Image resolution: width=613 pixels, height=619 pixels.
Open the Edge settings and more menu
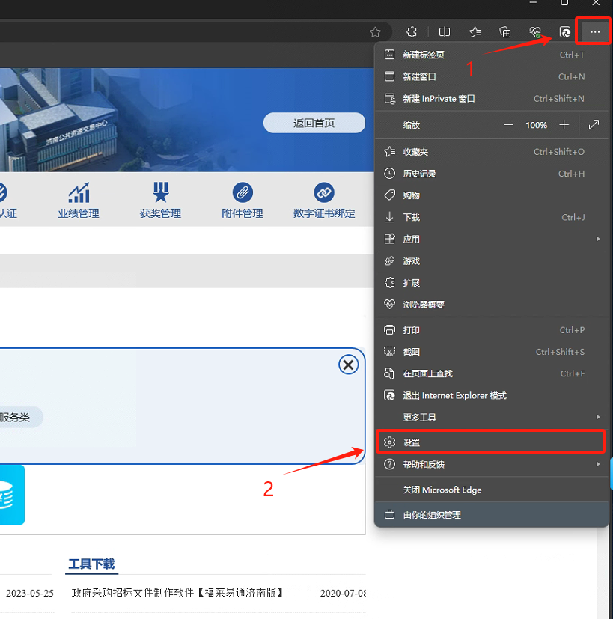(x=595, y=32)
